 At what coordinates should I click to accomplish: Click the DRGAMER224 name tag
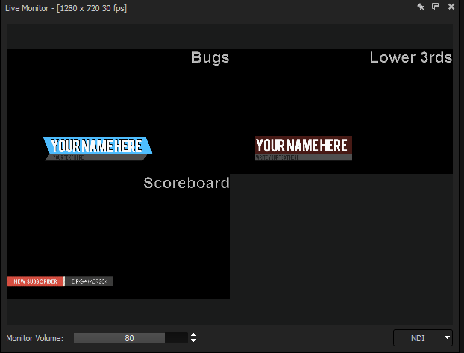[90, 281]
